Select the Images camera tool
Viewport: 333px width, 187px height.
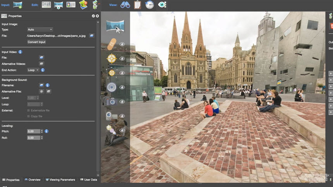(111, 102)
